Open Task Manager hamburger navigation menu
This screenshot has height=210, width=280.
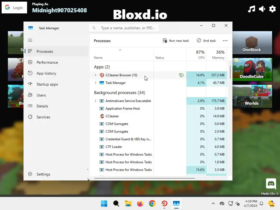coord(30,40)
